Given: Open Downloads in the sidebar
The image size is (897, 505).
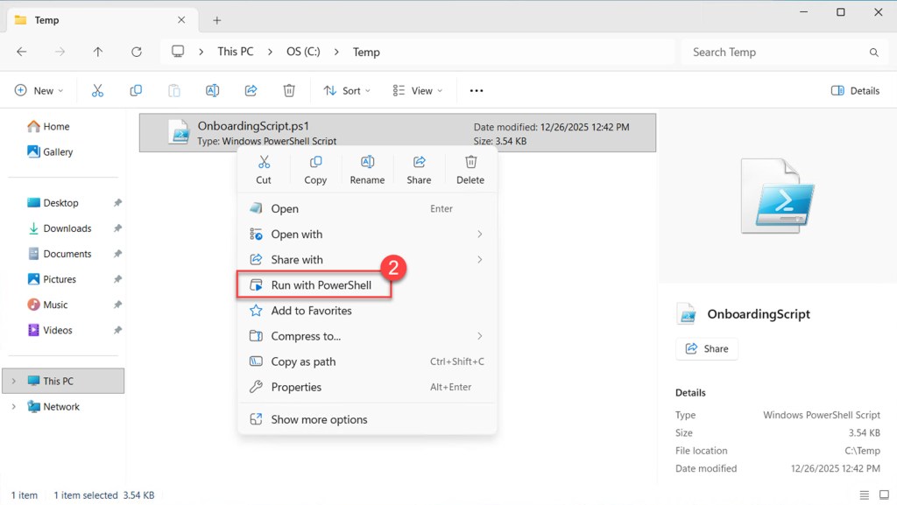Looking at the screenshot, I should tap(67, 228).
